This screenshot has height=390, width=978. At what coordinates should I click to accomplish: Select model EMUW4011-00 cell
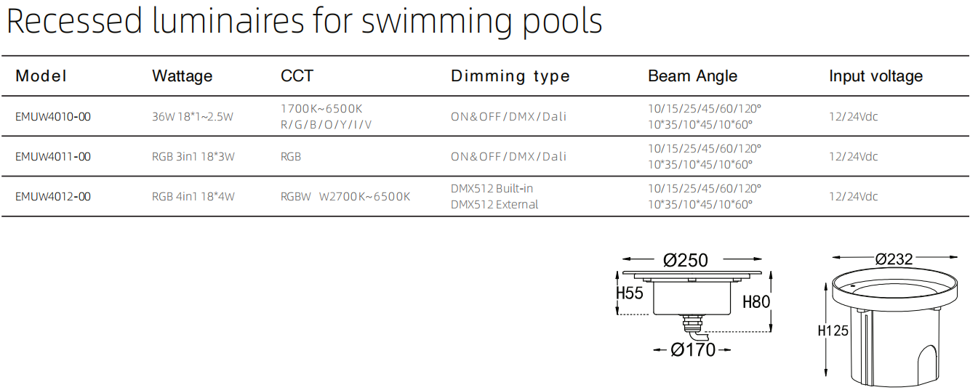tap(53, 156)
